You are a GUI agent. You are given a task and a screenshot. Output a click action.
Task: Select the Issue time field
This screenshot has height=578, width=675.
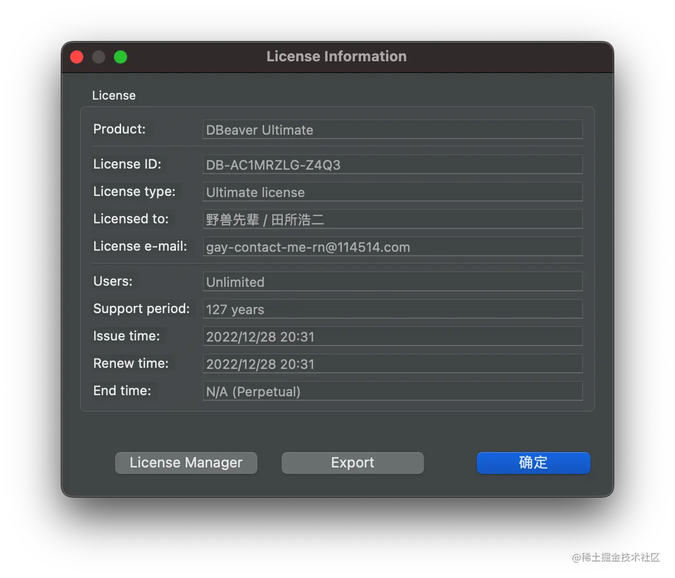pyautogui.click(x=392, y=337)
